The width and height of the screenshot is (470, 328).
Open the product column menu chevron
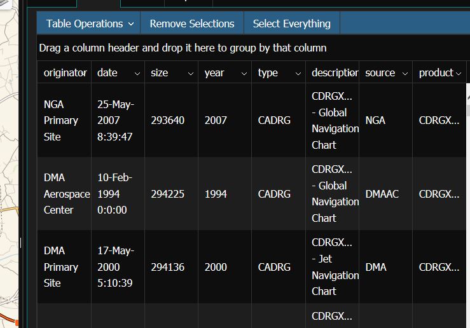pos(459,73)
